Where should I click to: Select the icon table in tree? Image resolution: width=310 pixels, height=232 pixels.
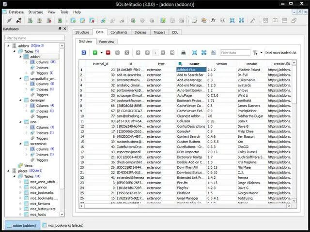coord(33,122)
